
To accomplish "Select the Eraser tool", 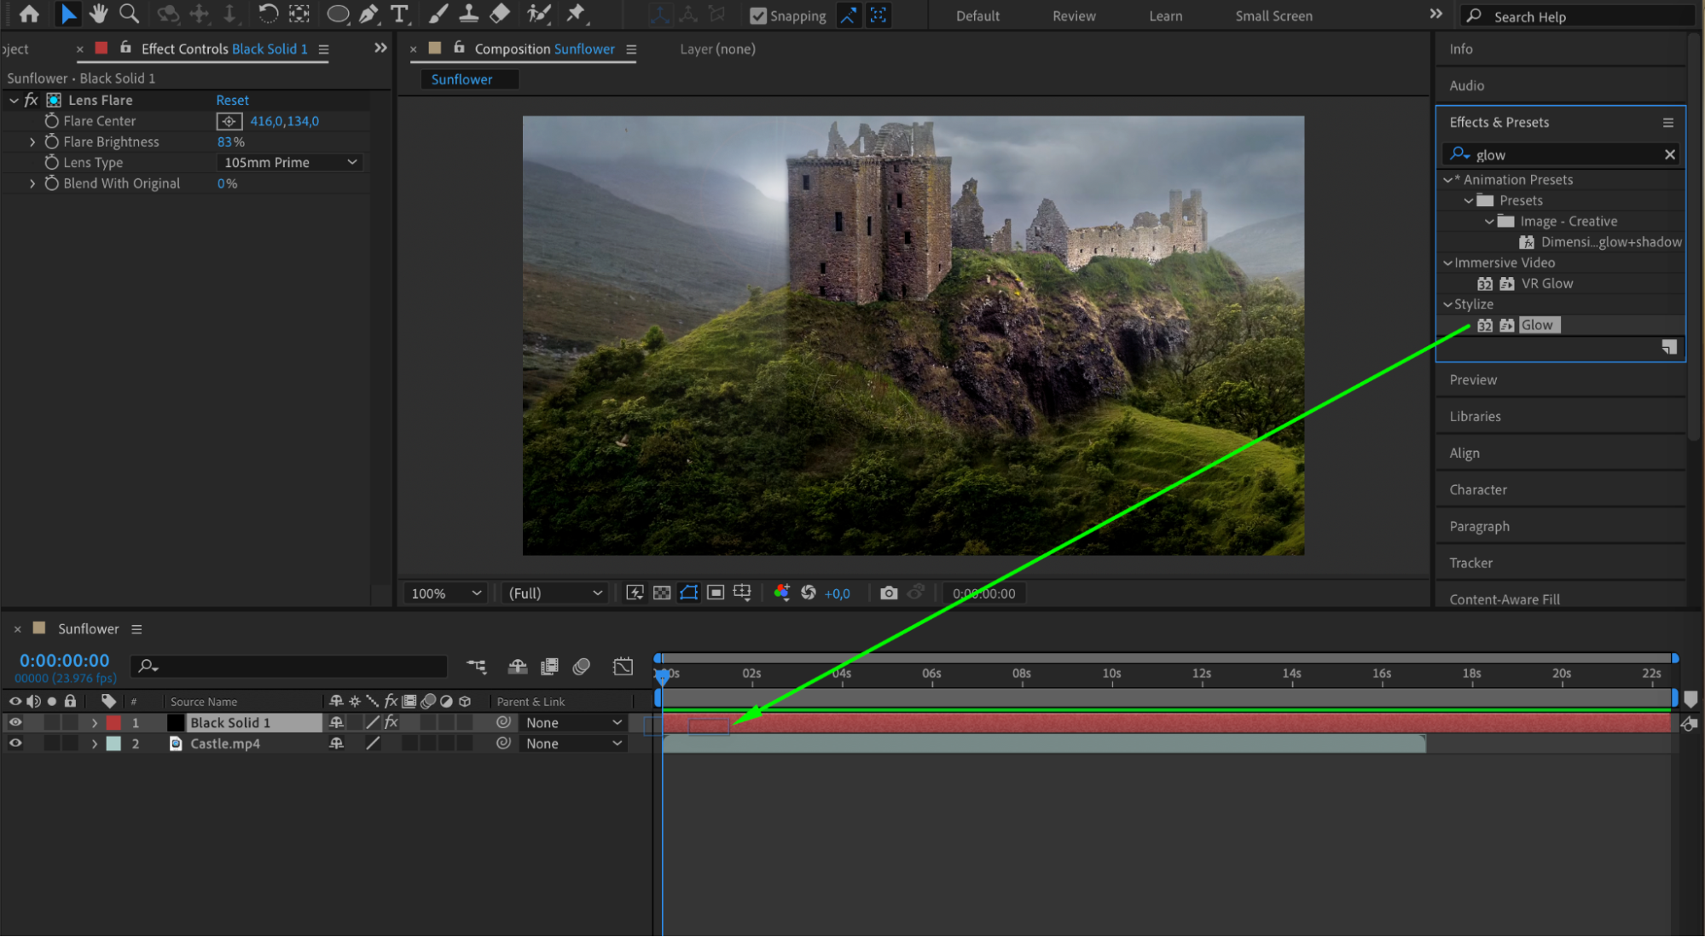I will click(x=500, y=14).
